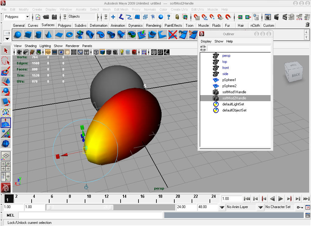
Task: Click the red X surface shelf icon
Action: 173,35
